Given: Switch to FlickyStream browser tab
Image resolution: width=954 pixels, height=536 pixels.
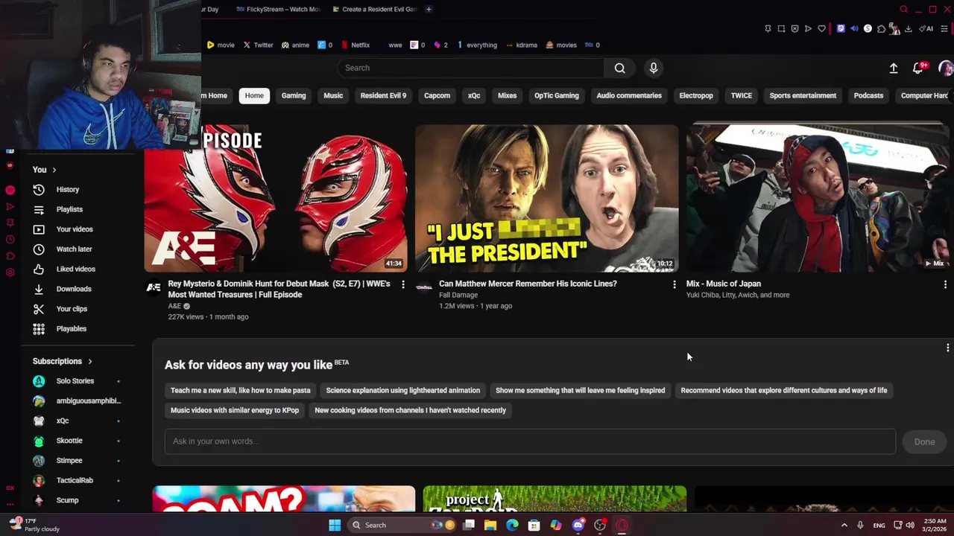Looking at the screenshot, I should click(277, 9).
